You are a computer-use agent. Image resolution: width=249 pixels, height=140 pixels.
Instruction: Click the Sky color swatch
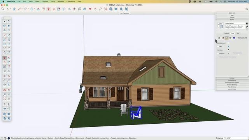pos(228,47)
